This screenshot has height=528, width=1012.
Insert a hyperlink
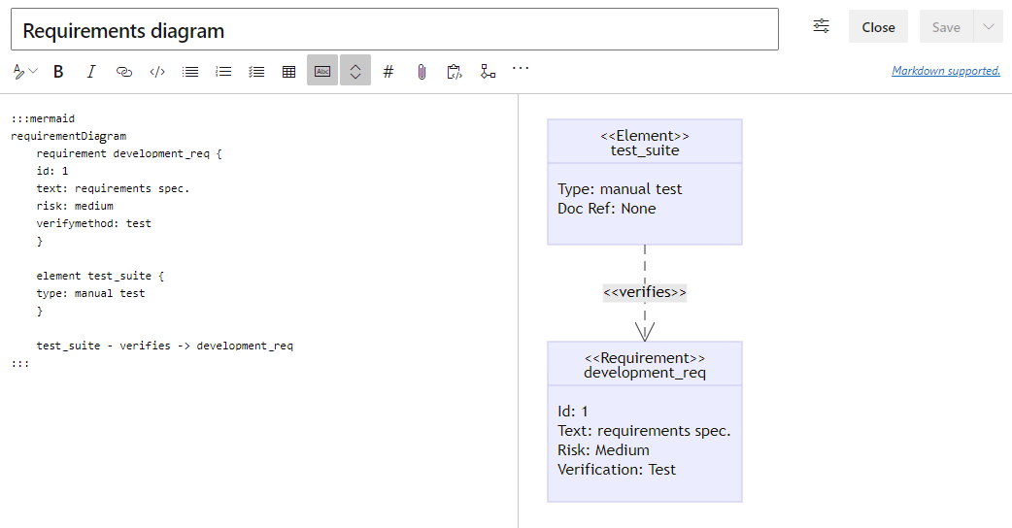124,71
